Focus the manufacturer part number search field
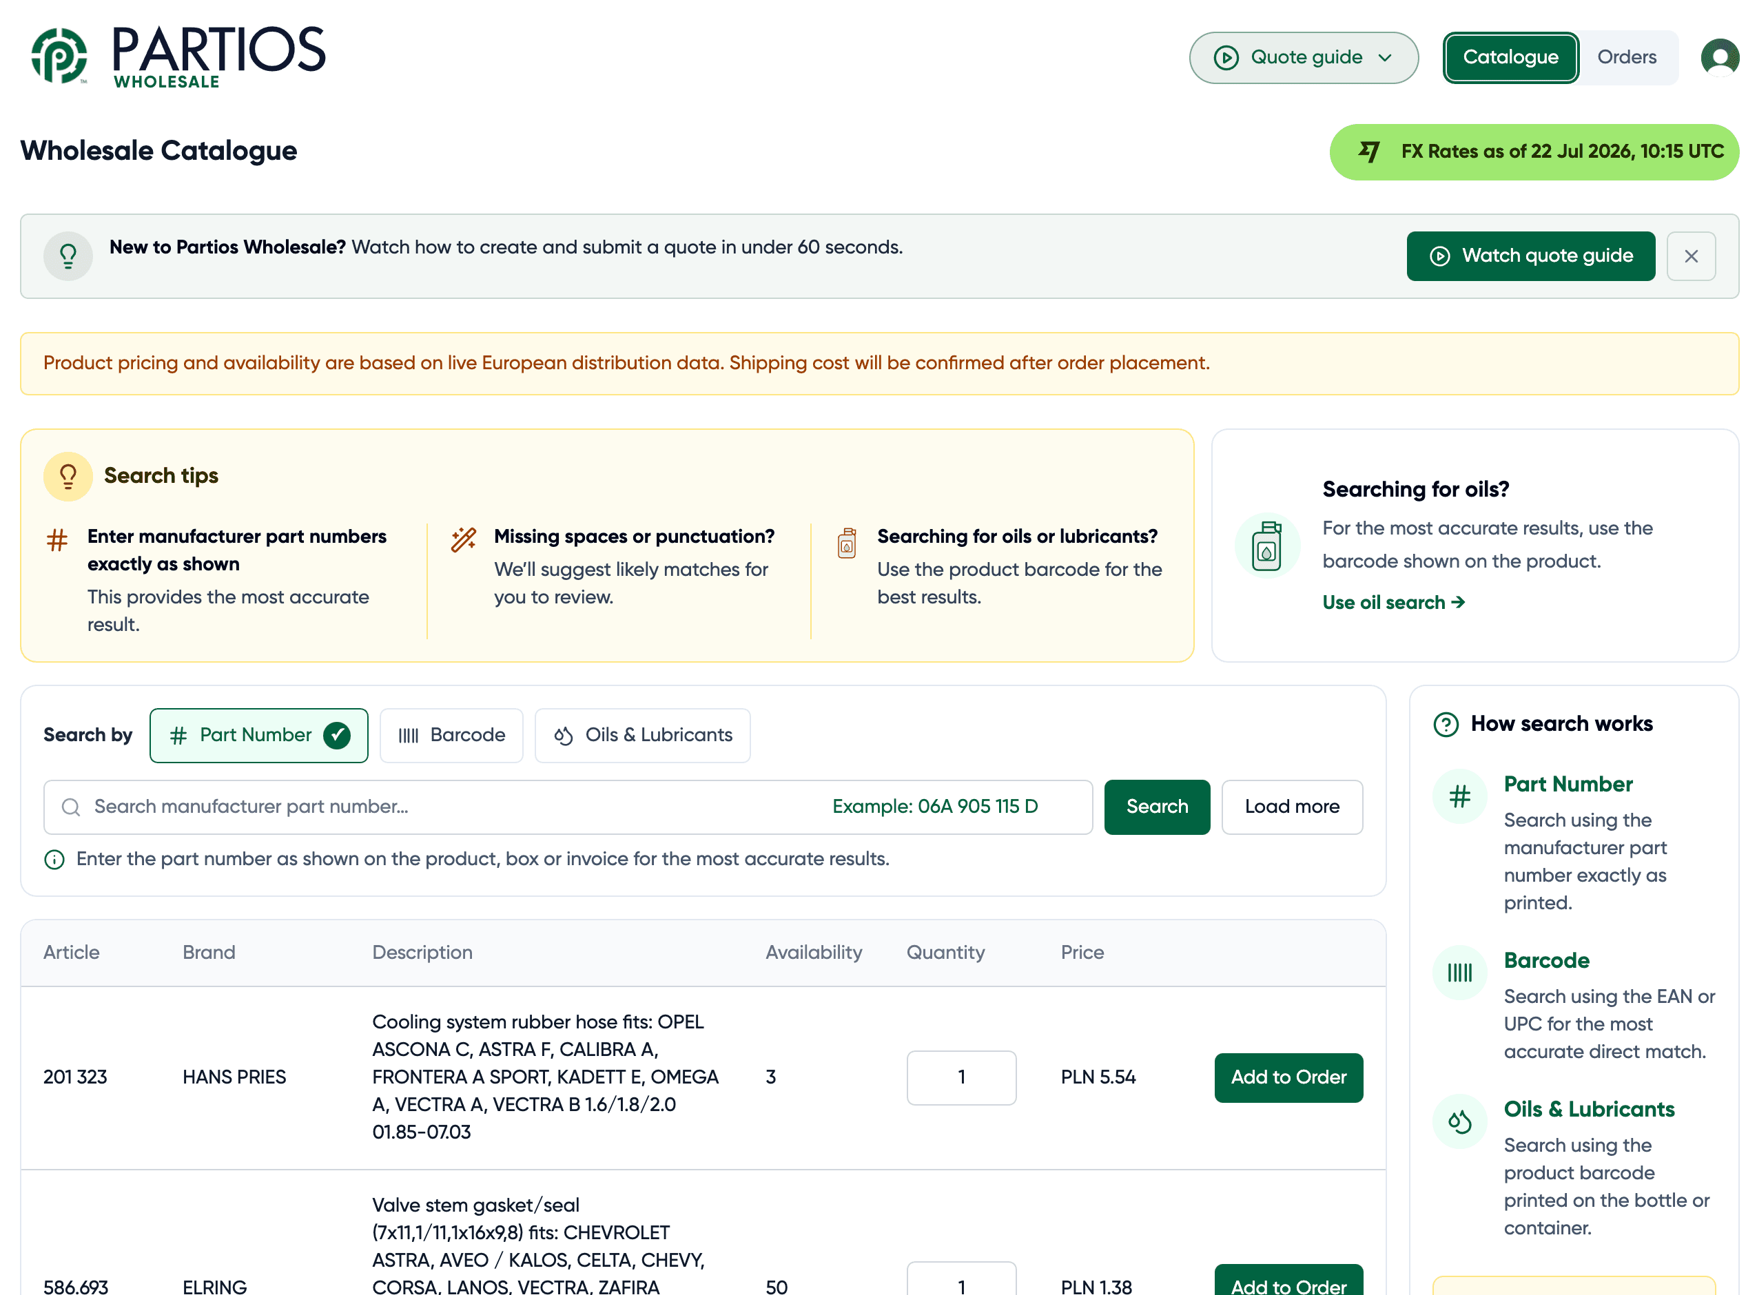Viewport: 1757px width, 1295px height. pos(568,806)
